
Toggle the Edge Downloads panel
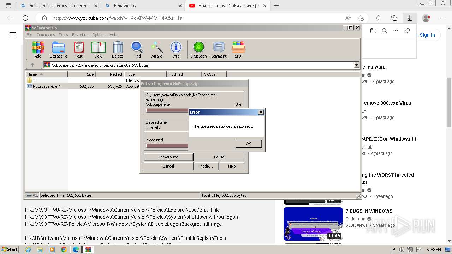(409, 18)
